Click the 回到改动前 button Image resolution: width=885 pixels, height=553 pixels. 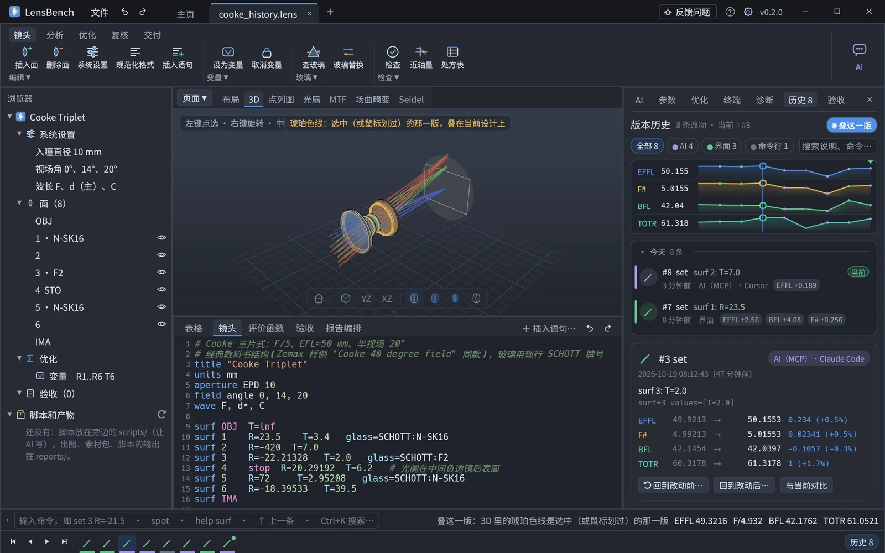pos(673,486)
